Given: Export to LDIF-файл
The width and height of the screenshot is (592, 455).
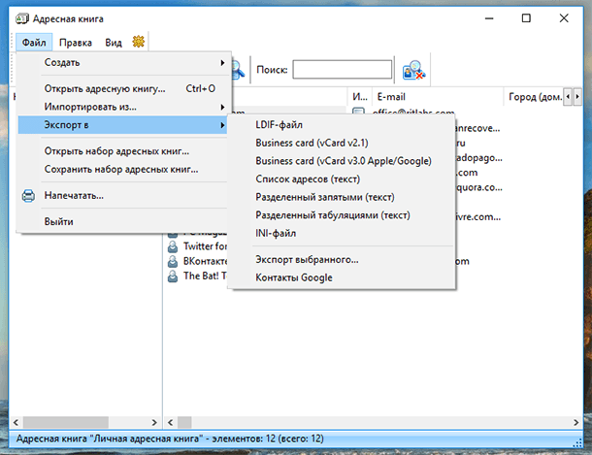Looking at the screenshot, I should point(344,125).
